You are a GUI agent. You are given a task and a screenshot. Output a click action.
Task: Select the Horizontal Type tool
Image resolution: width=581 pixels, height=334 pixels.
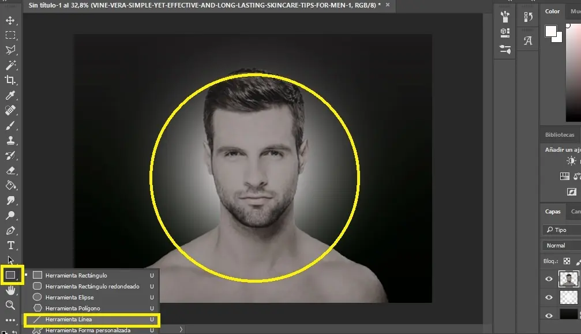click(10, 246)
